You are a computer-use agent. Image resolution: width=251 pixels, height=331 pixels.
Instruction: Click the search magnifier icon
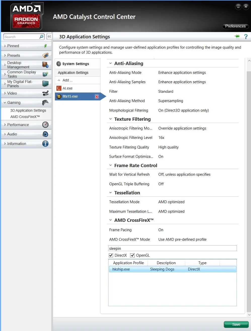42,37
